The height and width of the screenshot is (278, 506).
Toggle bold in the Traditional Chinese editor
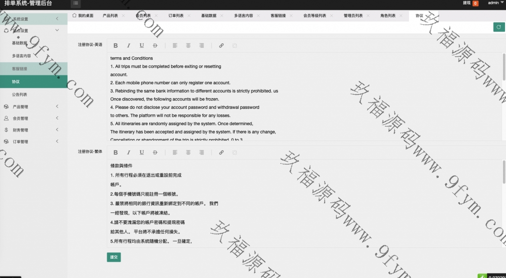[x=116, y=153]
